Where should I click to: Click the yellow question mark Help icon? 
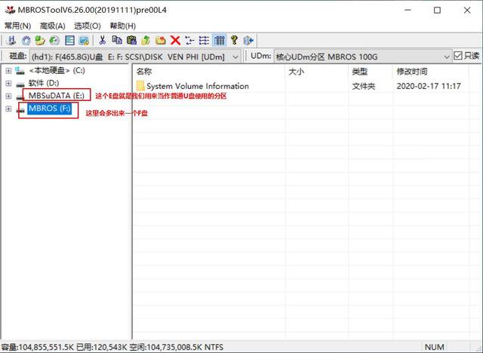coord(234,40)
